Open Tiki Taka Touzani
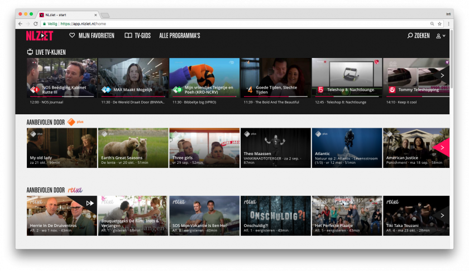Screen dimensions: 469x271 tap(416, 216)
